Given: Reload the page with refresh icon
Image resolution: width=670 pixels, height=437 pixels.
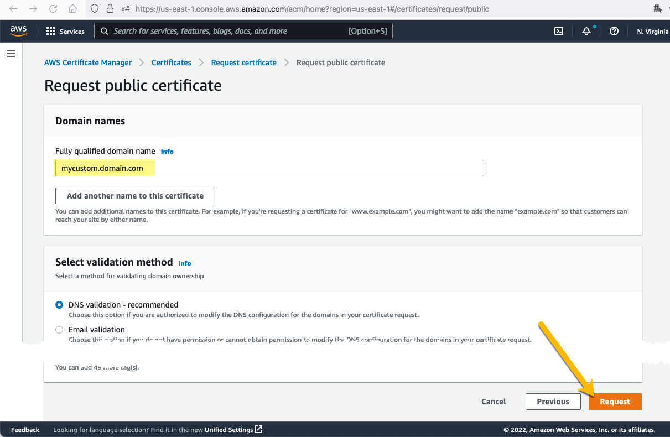Looking at the screenshot, I should (x=53, y=9).
